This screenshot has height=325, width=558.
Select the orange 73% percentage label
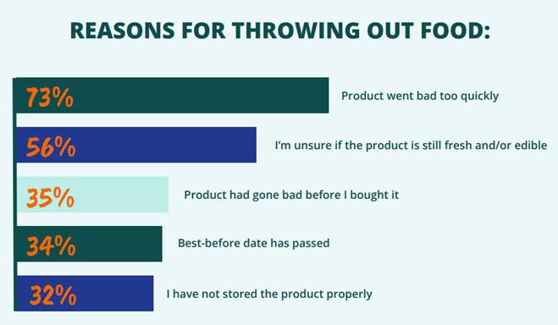pos(50,97)
